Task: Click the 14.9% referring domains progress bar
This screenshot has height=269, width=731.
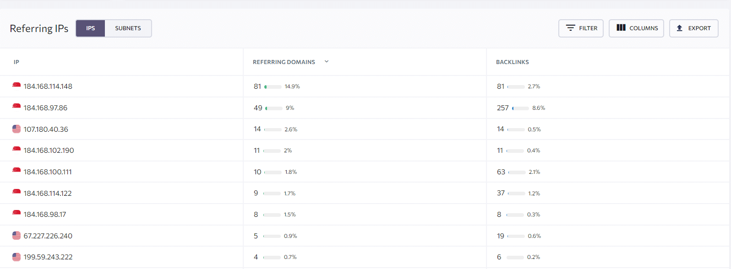Action: click(x=273, y=86)
